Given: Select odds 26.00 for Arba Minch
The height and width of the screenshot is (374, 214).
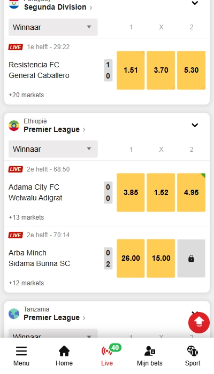Looking at the screenshot, I should [x=131, y=258].
